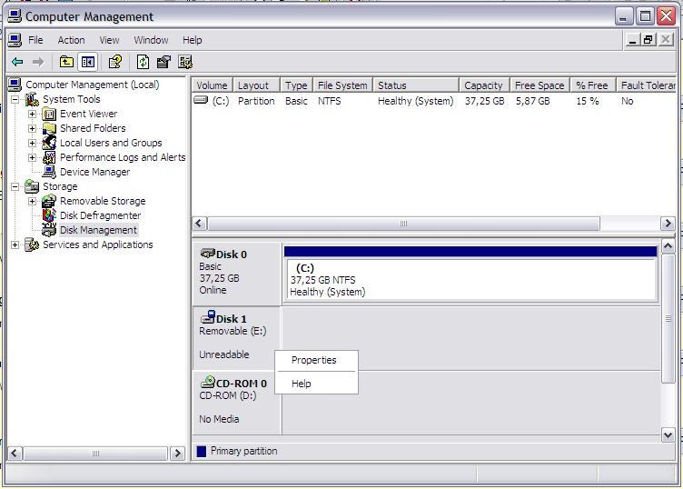The height and width of the screenshot is (489, 683).
Task: Collapse the Storage tree node
Action: (x=15, y=186)
